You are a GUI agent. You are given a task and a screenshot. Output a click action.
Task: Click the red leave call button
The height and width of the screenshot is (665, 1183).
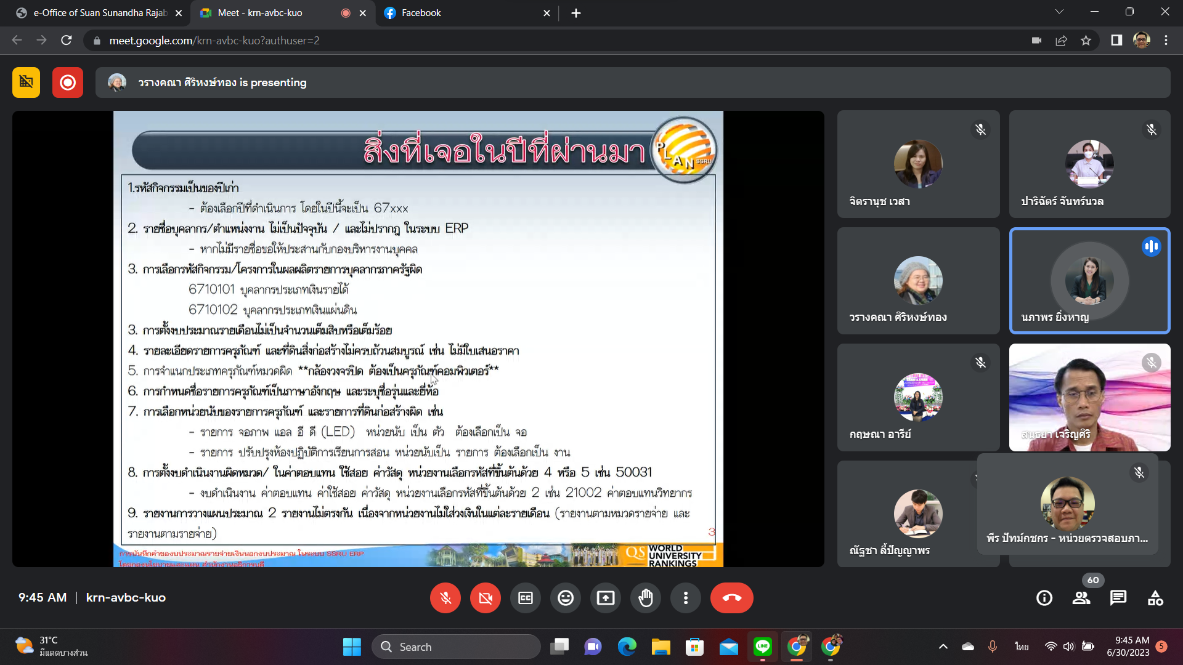(x=731, y=598)
